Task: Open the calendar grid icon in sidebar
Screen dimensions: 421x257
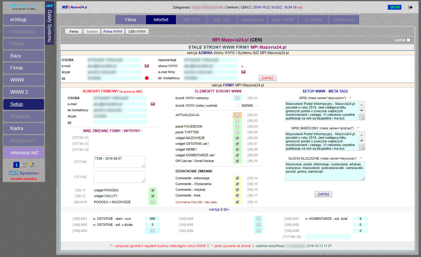Action: point(24,164)
